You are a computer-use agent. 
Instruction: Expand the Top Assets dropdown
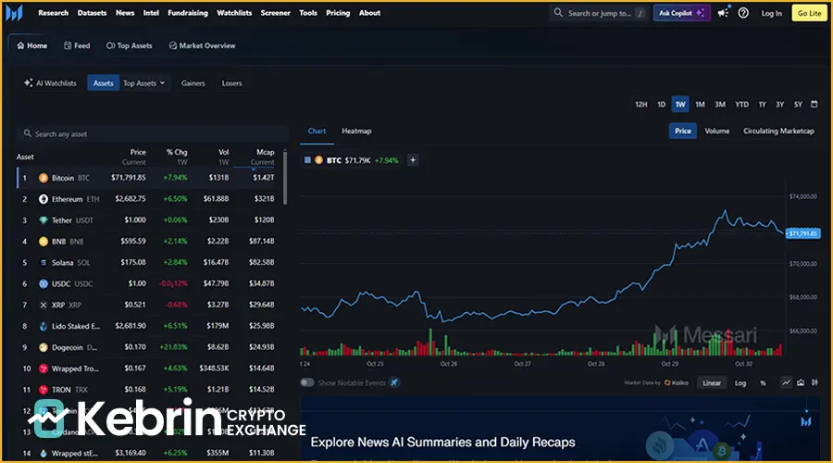144,83
